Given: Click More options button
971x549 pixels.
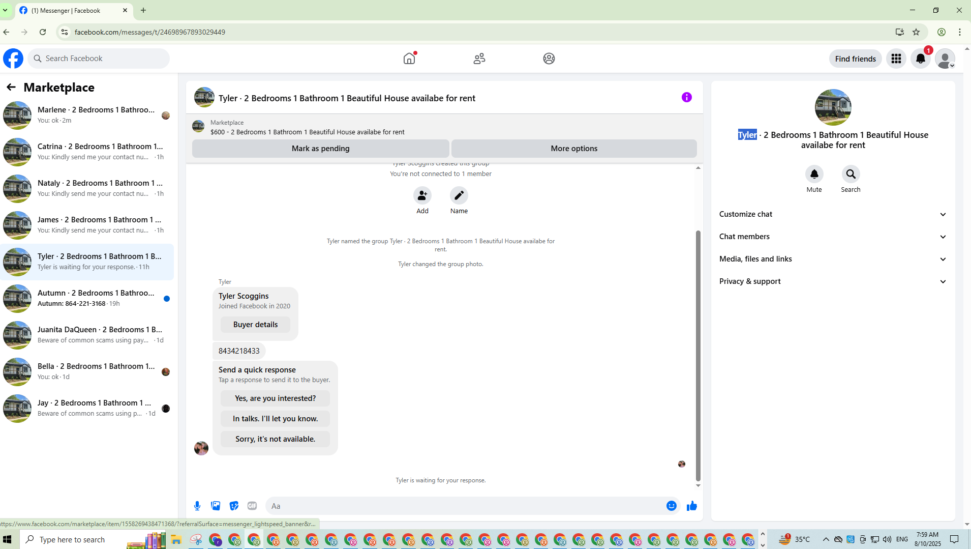Looking at the screenshot, I should coord(574,149).
